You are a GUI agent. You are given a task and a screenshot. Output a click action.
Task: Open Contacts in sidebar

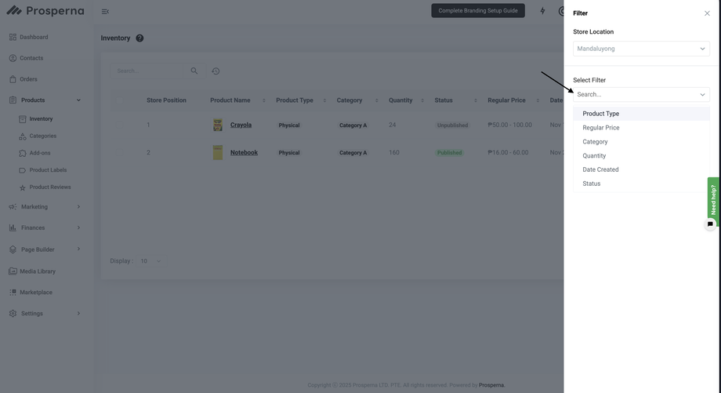[x=26, y=58]
